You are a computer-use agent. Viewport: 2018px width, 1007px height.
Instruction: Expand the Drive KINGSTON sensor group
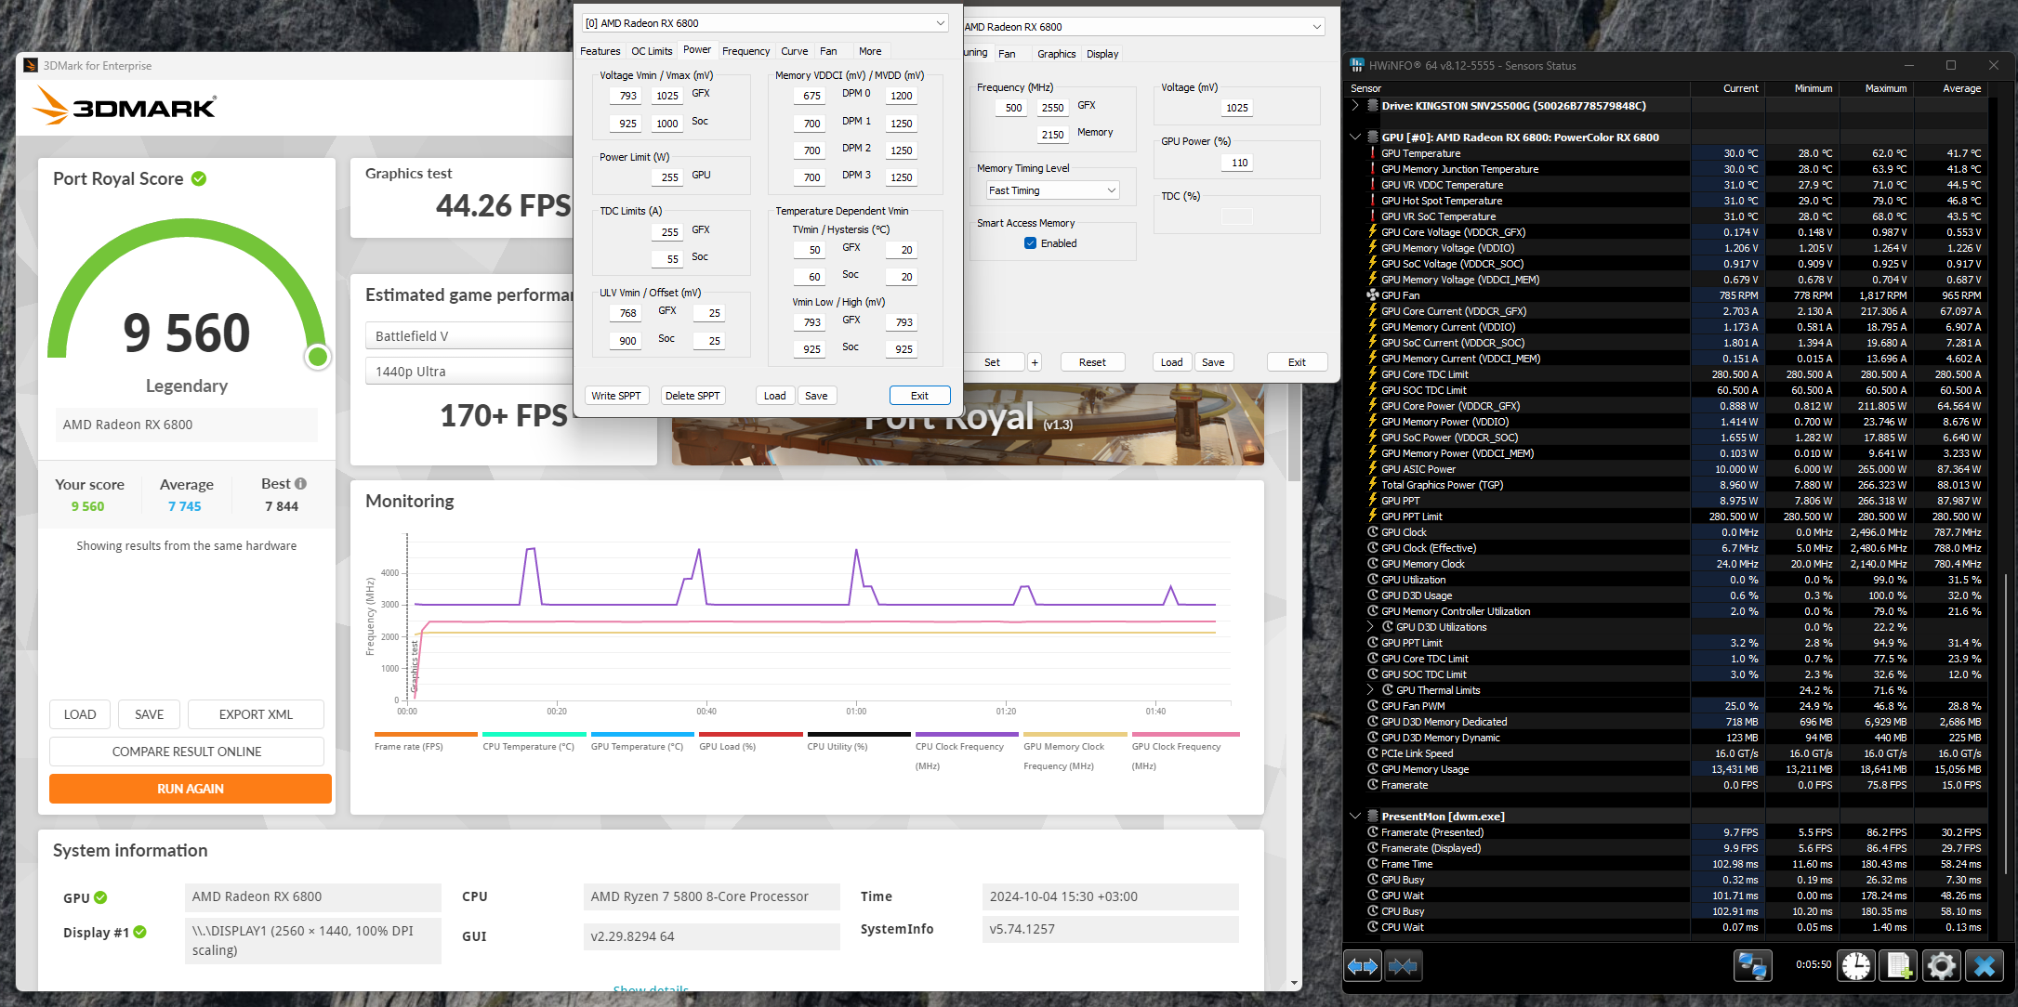pyautogui.click(x=1355, y=106)
